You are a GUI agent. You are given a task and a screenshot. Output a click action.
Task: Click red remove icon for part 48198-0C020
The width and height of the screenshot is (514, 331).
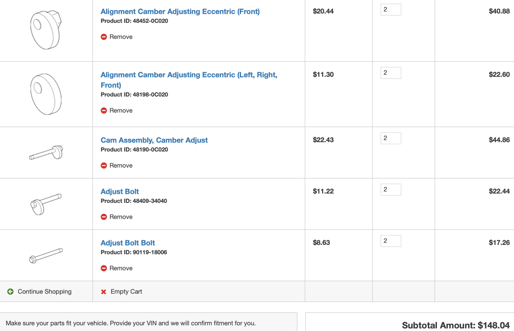point(104,110)
